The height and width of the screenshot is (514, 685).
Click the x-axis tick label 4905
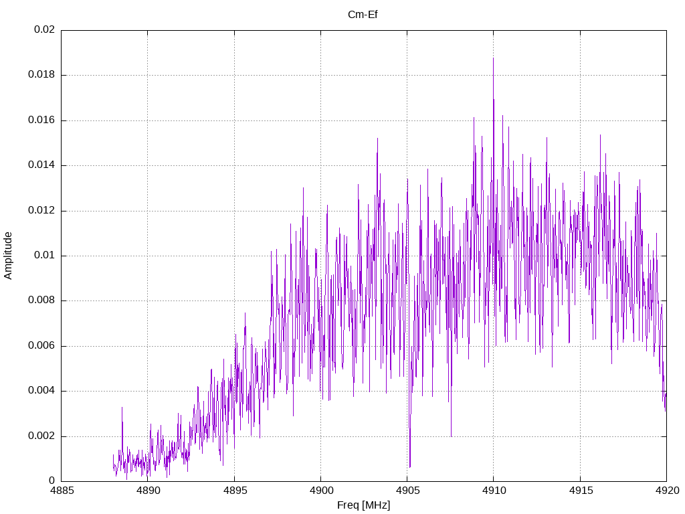point(407,491)
